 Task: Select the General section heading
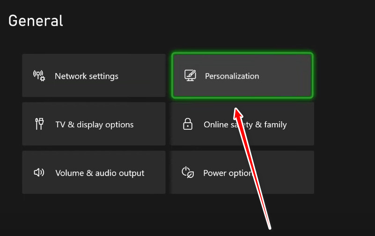[36, 21]
